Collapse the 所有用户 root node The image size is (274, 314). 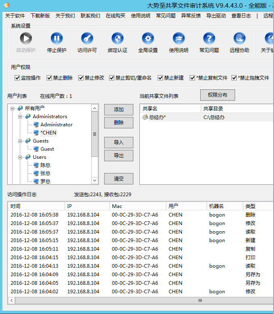[x=13, y=108]
